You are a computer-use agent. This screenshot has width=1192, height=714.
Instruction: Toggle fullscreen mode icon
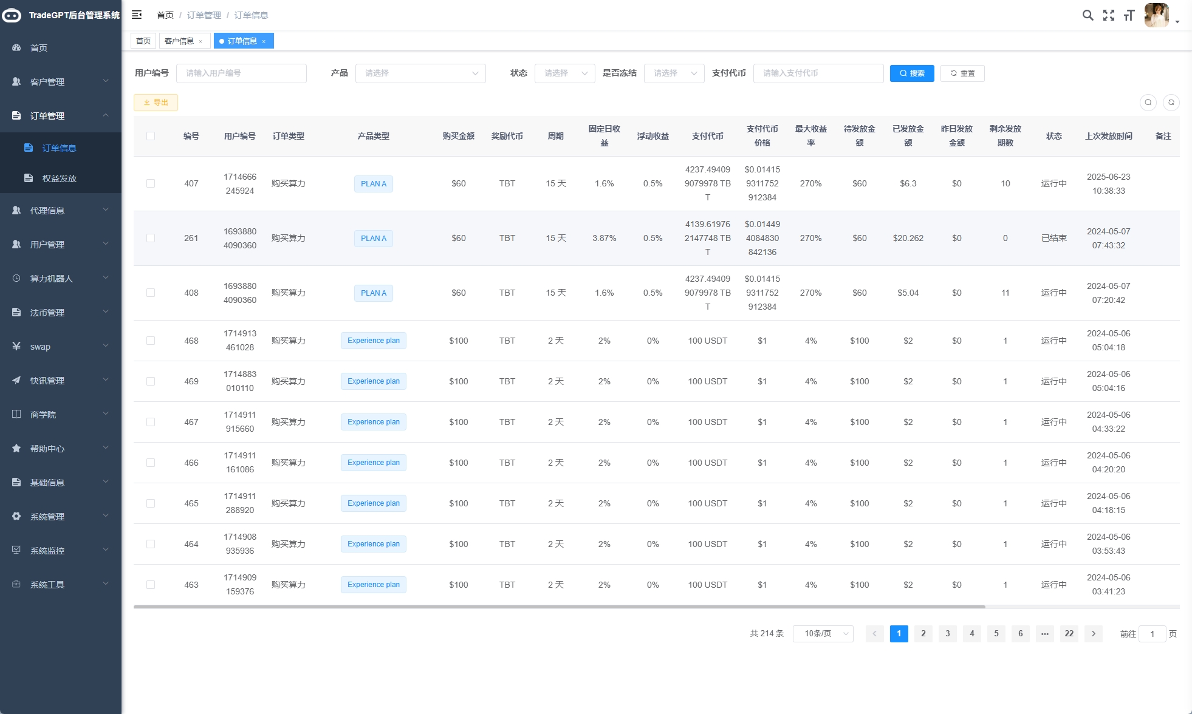point(1108,15)
